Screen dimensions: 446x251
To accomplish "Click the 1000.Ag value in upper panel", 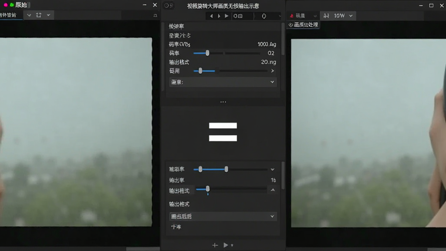I will 267,44.
